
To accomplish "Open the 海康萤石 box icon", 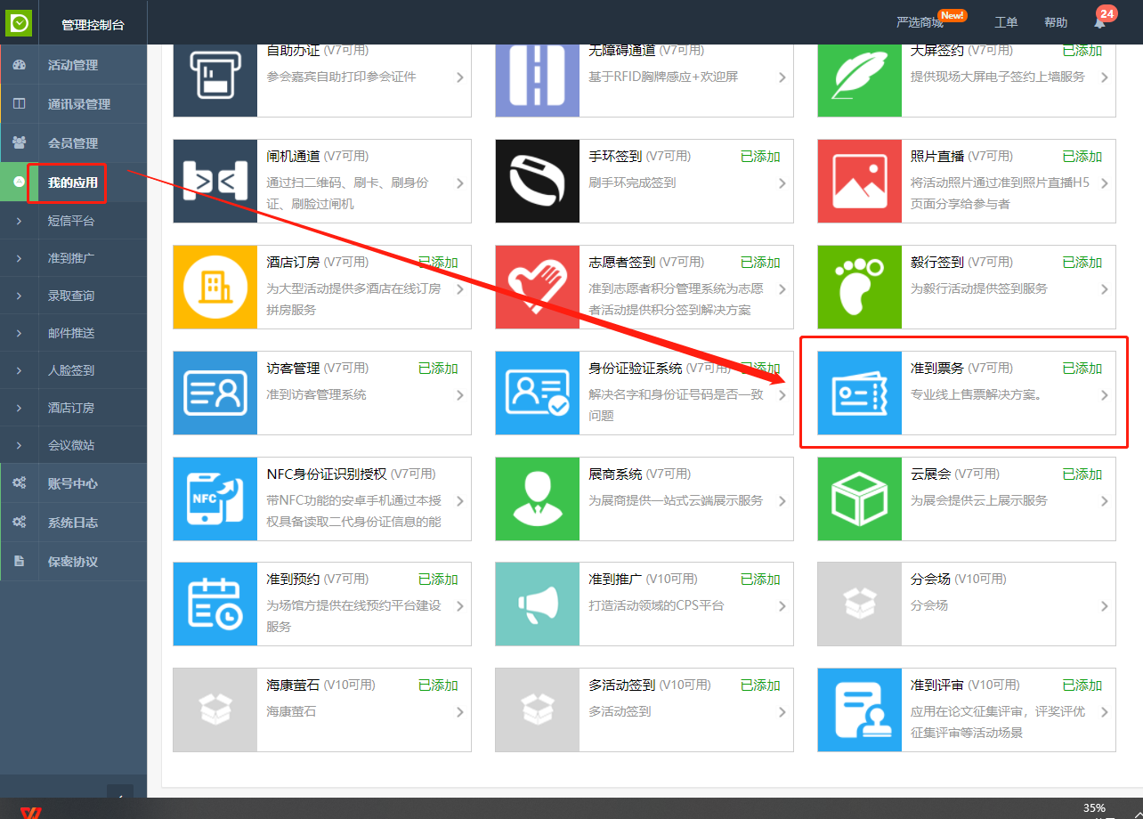I will (x=215, y=710).
